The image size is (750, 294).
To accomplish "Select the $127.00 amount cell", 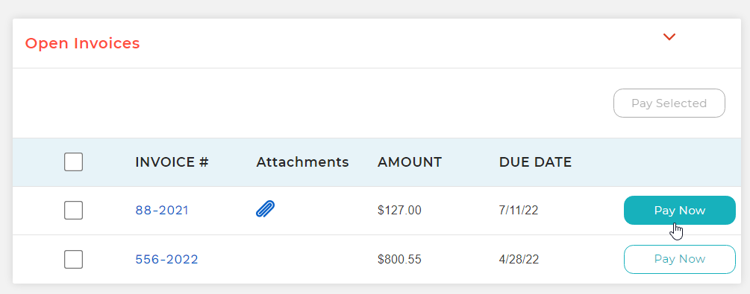I will click(x=399, y=211).
